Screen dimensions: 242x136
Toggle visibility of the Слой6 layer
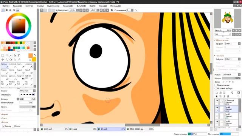[x=217, y=122]
